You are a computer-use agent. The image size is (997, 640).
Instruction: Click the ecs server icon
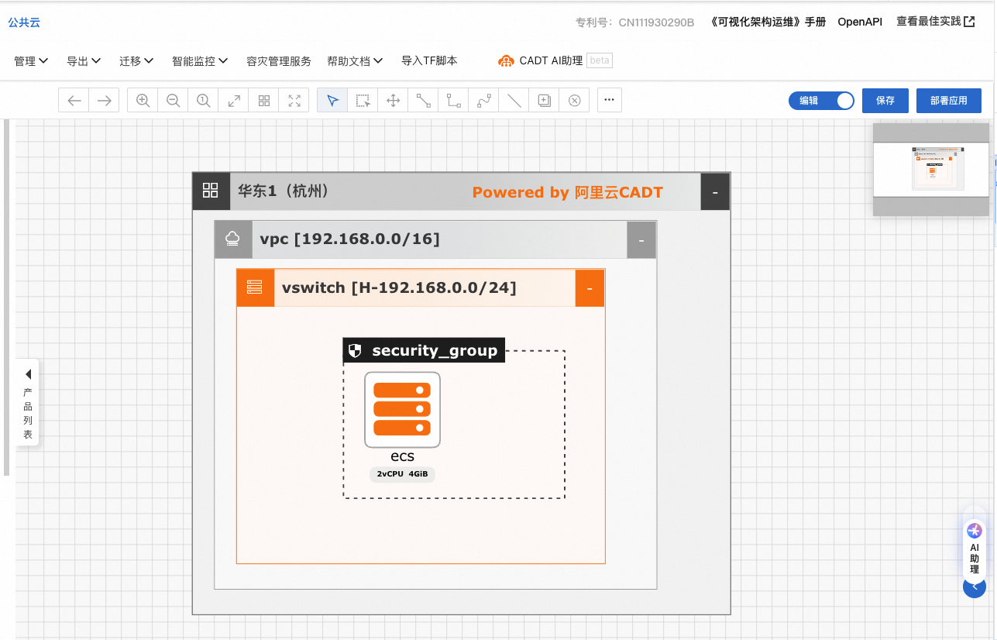[402, 410]
